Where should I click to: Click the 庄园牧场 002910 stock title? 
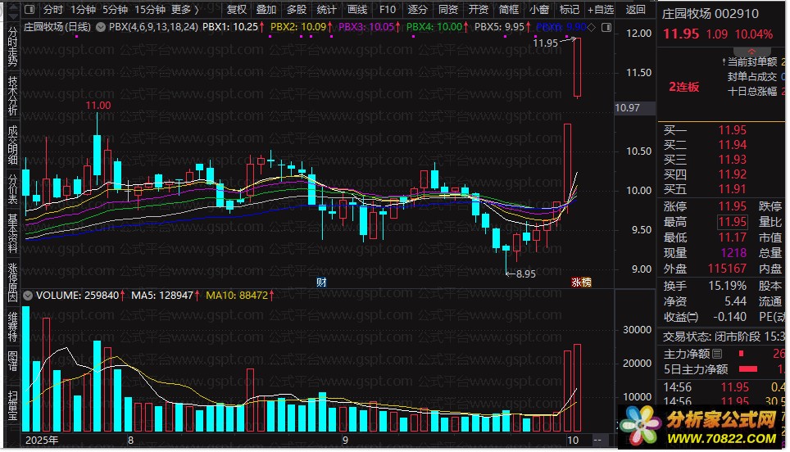coord(710,14)
